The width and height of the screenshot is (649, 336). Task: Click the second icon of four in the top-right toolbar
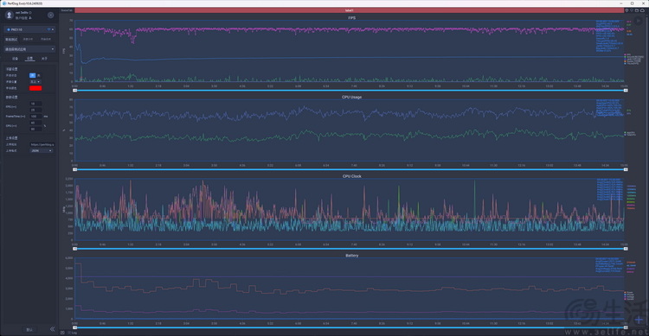632,10
